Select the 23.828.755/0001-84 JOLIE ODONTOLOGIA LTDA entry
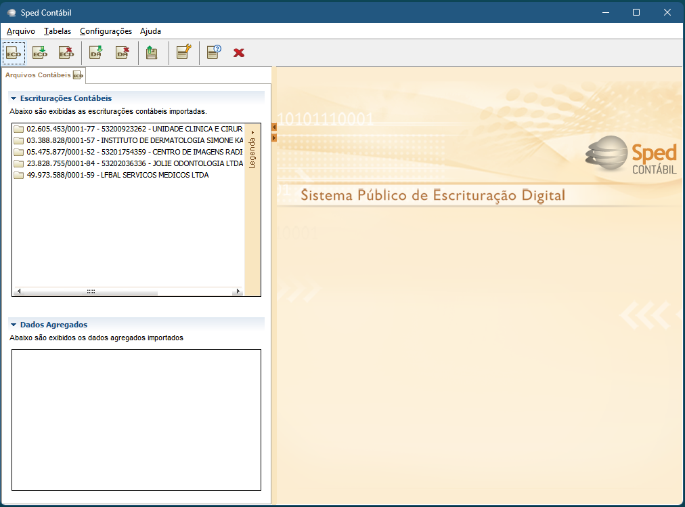Screen dimensions: 685x507 click(x=135, y=163)
